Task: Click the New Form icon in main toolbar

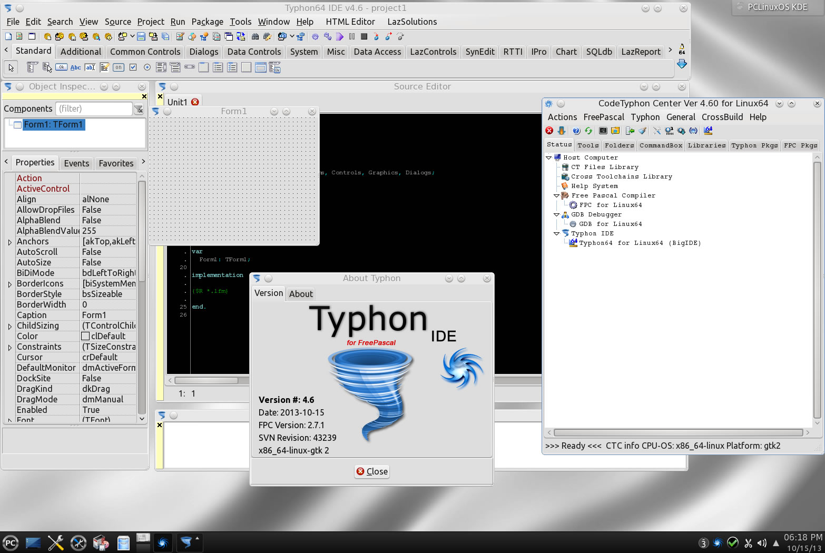Action: point(32,36)
